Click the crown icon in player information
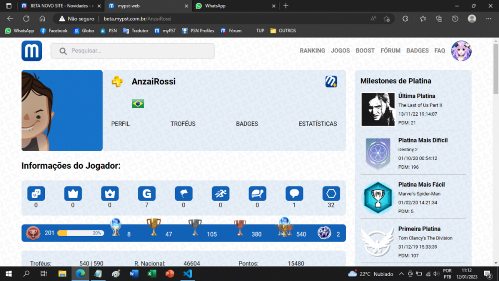 [x=73, y=194]
